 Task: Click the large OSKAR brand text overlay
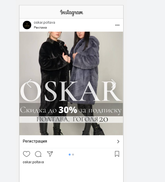[x=71, y=91]
